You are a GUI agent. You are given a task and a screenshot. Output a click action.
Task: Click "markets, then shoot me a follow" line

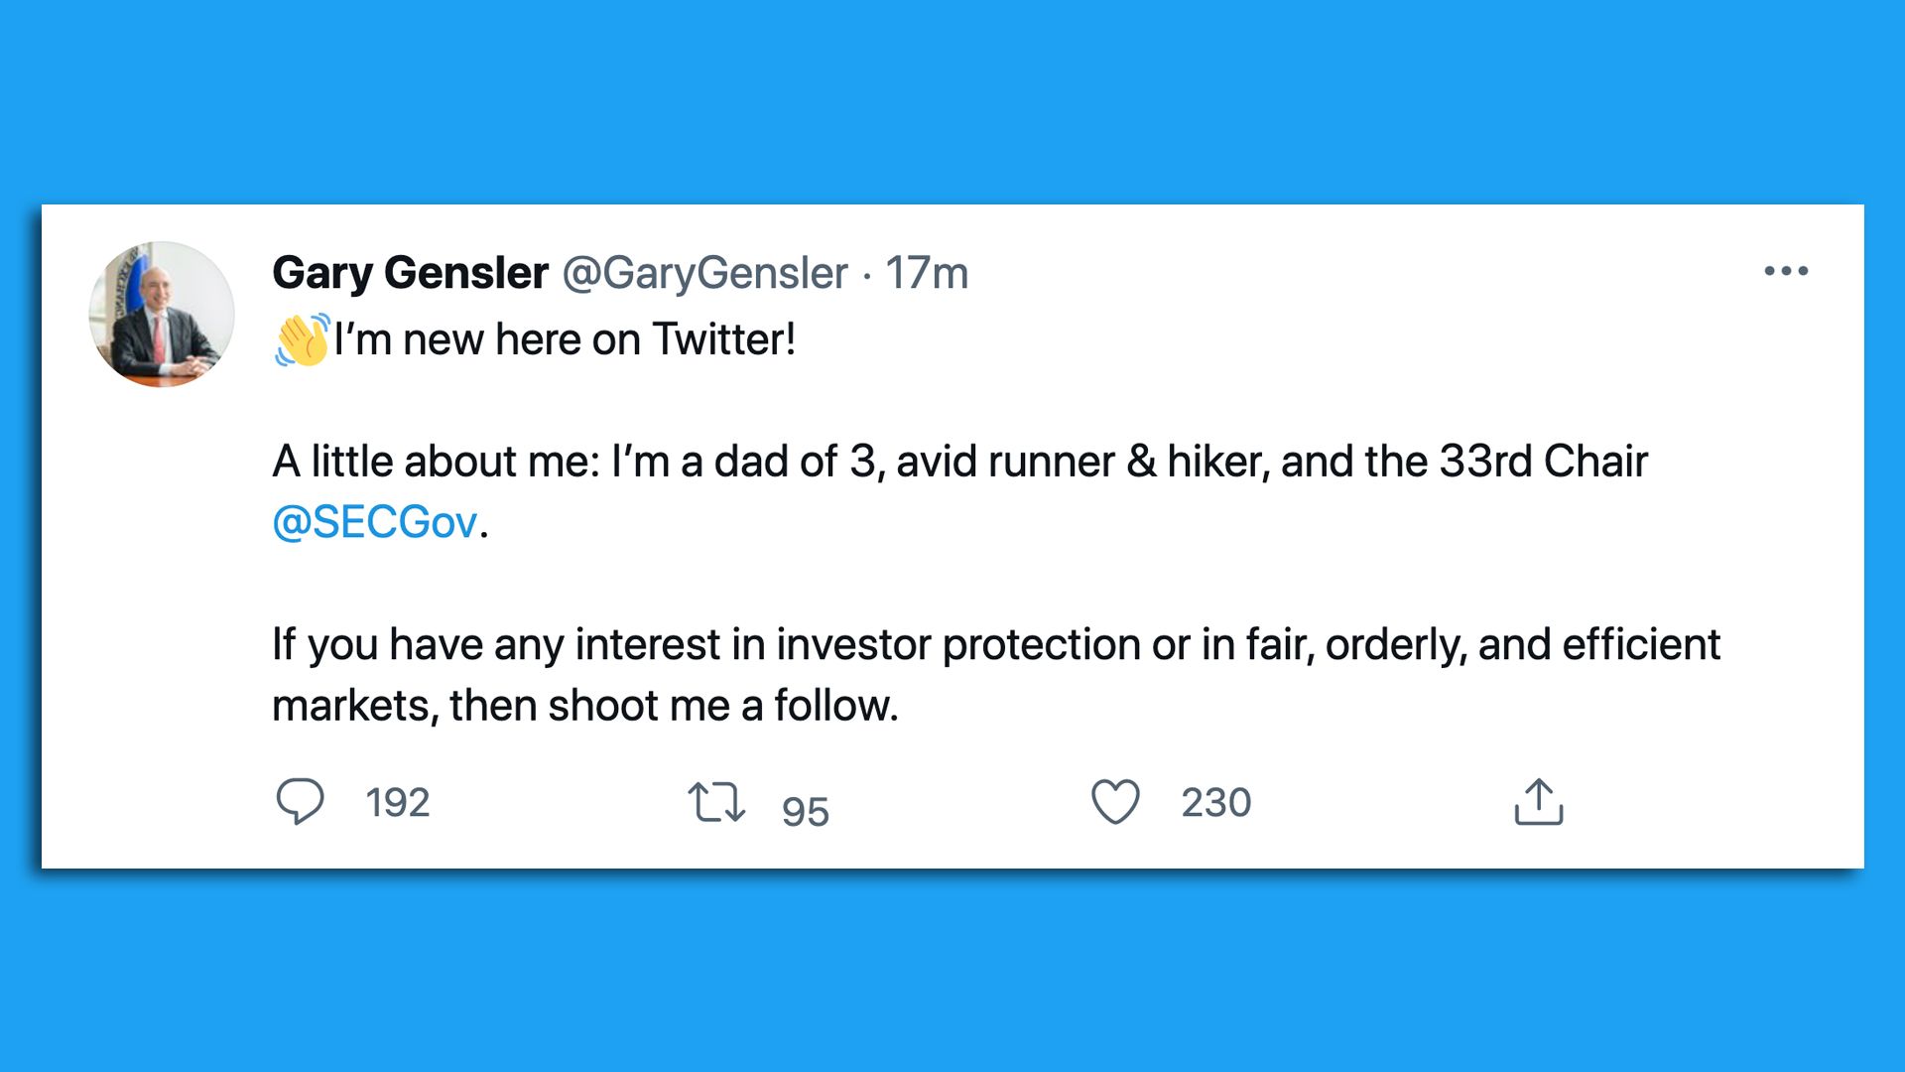pos(584,706)
